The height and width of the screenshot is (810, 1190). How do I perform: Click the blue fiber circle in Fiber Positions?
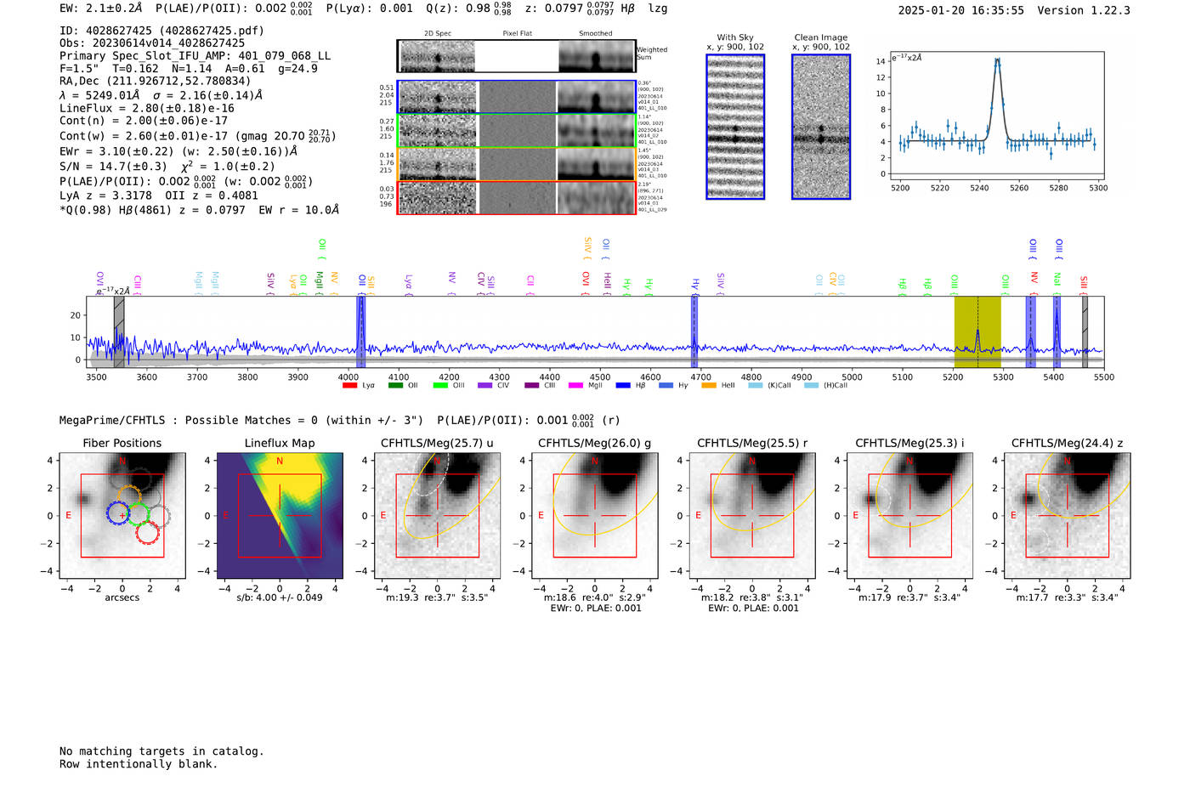pyautogui.click(x=118, y=513)
